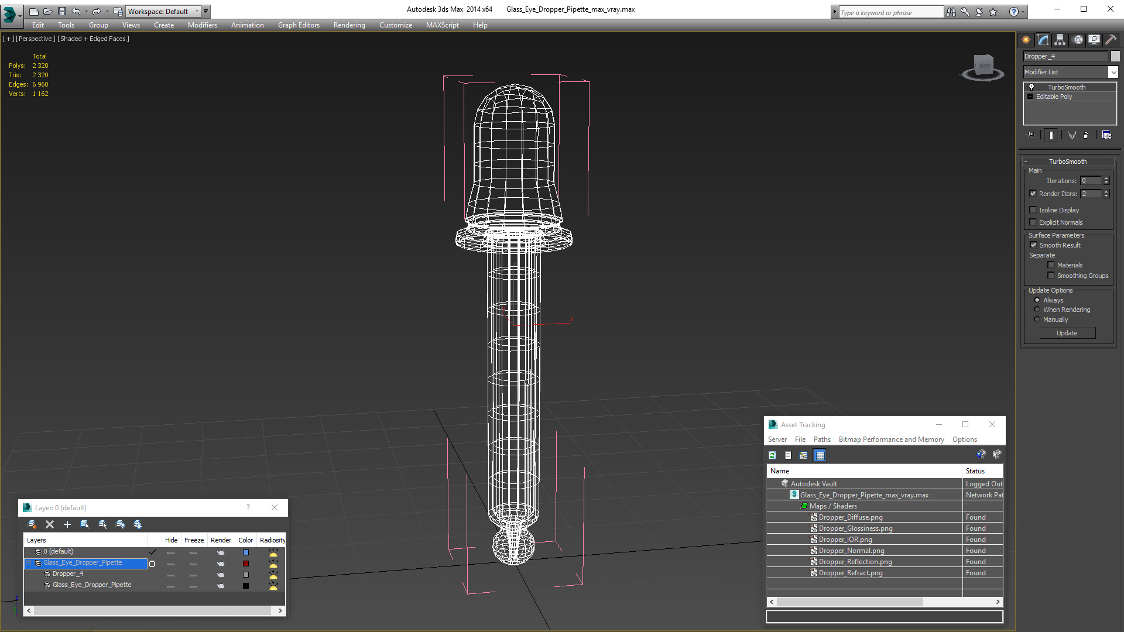
Task: Click the Update button in TurboSmooth
Action: [x=1067, y=333]
